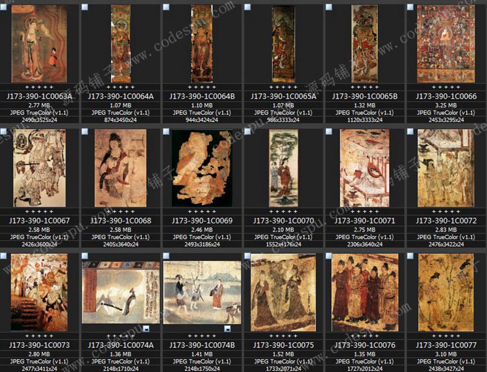The image size is (487, 372).
Task: Tick the checkbox for J173-390-1C0074A
Action: [x=84, y=256]
